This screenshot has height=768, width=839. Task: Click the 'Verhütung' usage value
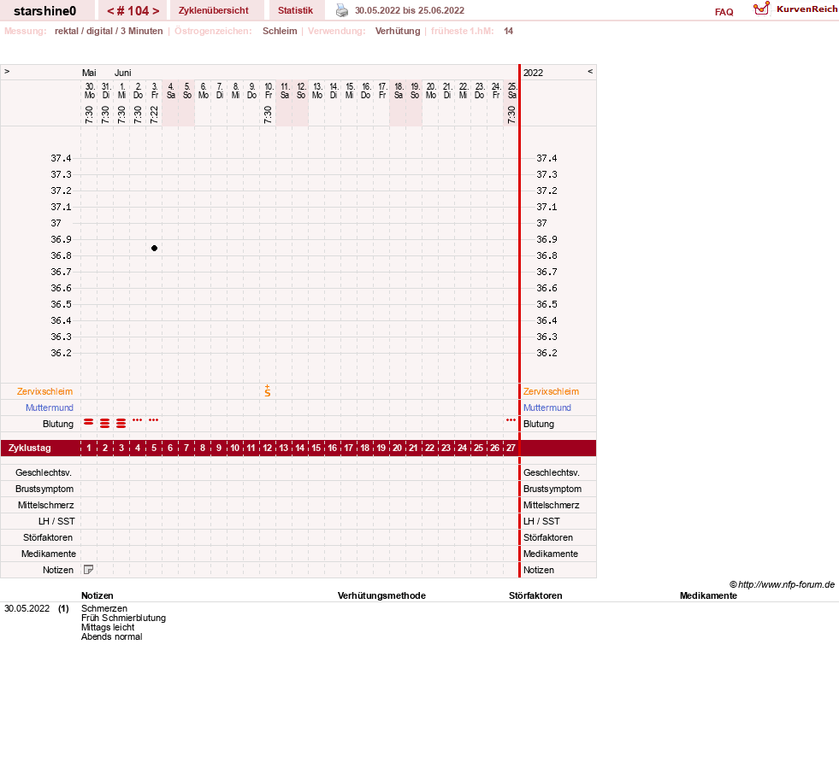click(398, 31)
